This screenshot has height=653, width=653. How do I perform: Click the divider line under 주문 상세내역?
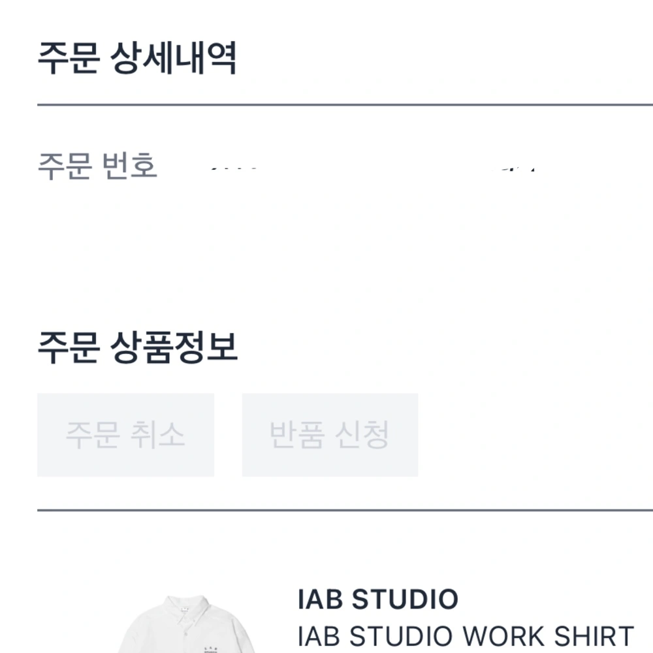pyautogui.click(x=345, y=105)
